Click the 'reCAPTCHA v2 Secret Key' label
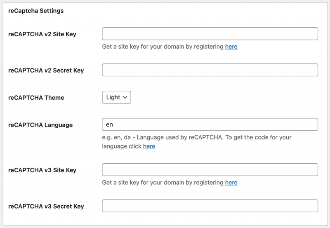The height and width of the screenshot is (228, 330). tap(46, 70)
